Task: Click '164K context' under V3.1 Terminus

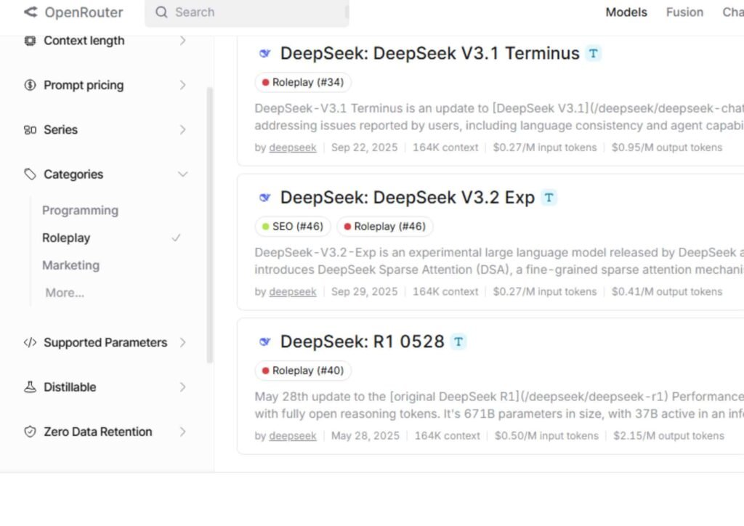Action: coord(445,147)
